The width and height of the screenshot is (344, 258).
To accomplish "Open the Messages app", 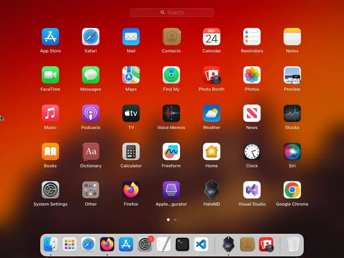I will coord(91,75).
